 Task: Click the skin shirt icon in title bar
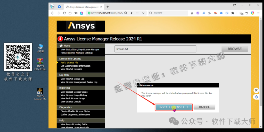(234, 5)
